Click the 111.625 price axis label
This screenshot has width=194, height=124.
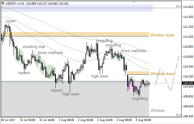click(188, 7)
